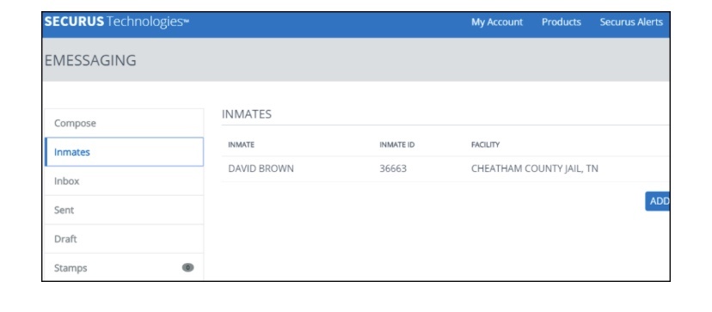Click the Securus Technologies logo
712x312 pixels.
tap(117, 21)
